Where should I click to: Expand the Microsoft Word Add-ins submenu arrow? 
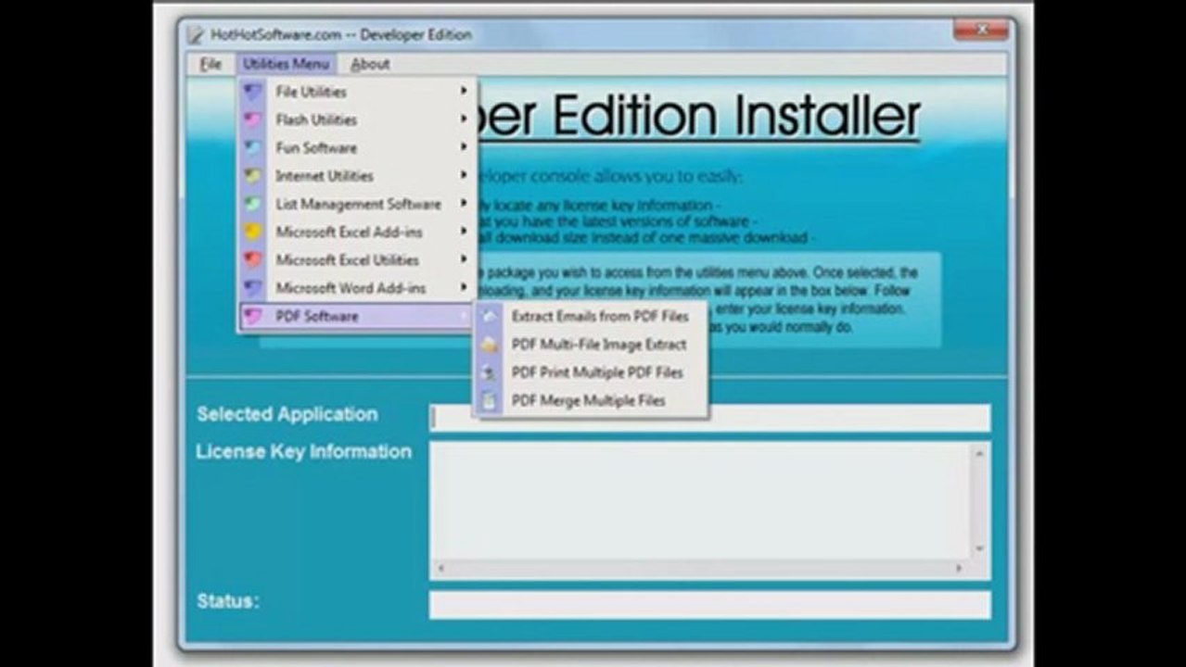(x=463, y=288)
